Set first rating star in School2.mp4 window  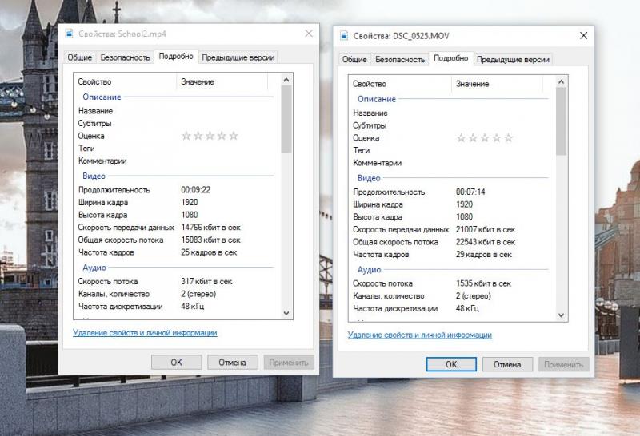(186, 136)
